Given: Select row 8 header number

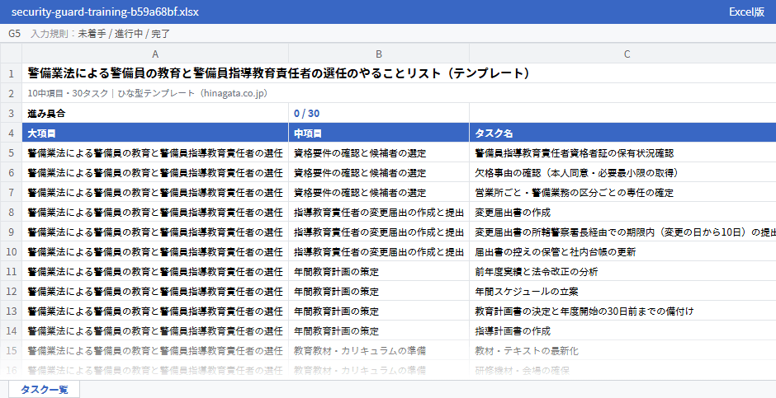Looking at the screenshot, I should pos(11,212).
